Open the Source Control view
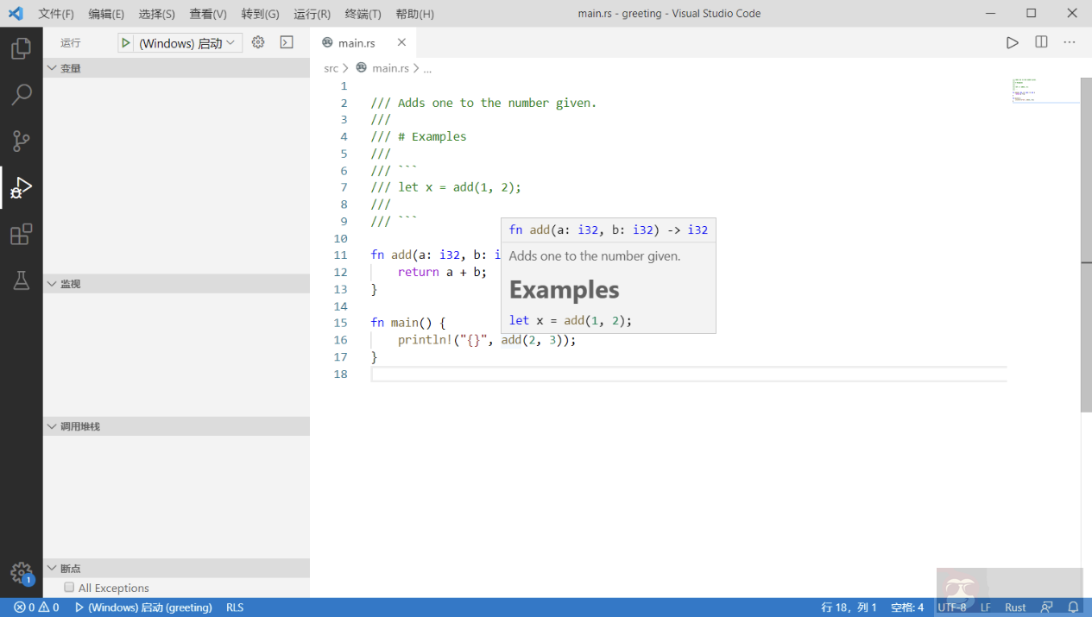1092x617 pixels. coord(21,142)
